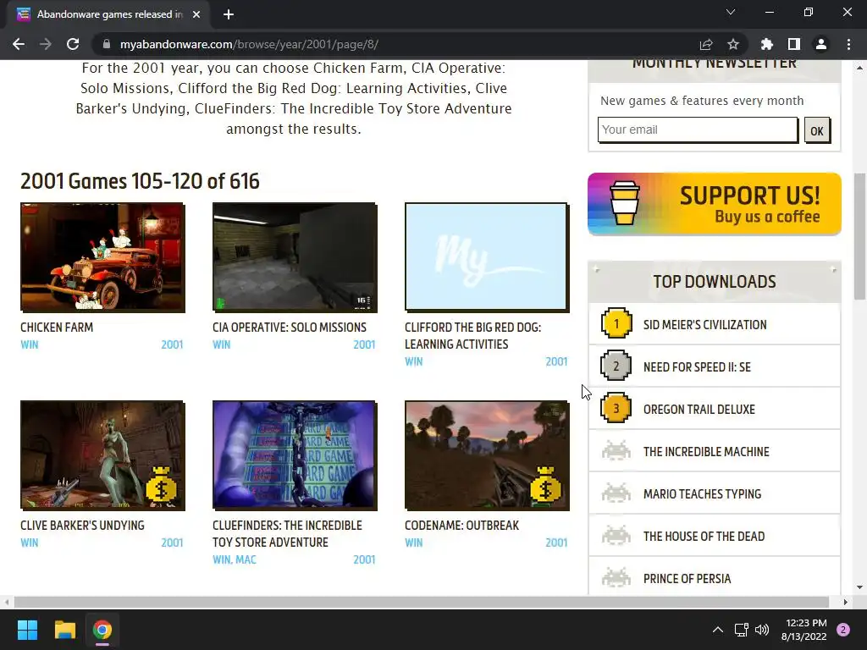Click the horizontal page scrollbar
Screen dimensions: 867x650
click(x=422, y=602)
